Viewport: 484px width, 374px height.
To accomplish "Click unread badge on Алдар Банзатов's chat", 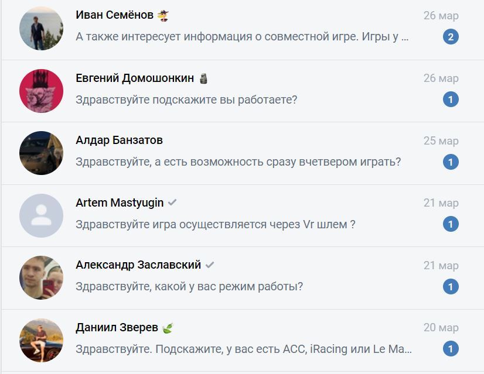I will (x=451, y=162).
